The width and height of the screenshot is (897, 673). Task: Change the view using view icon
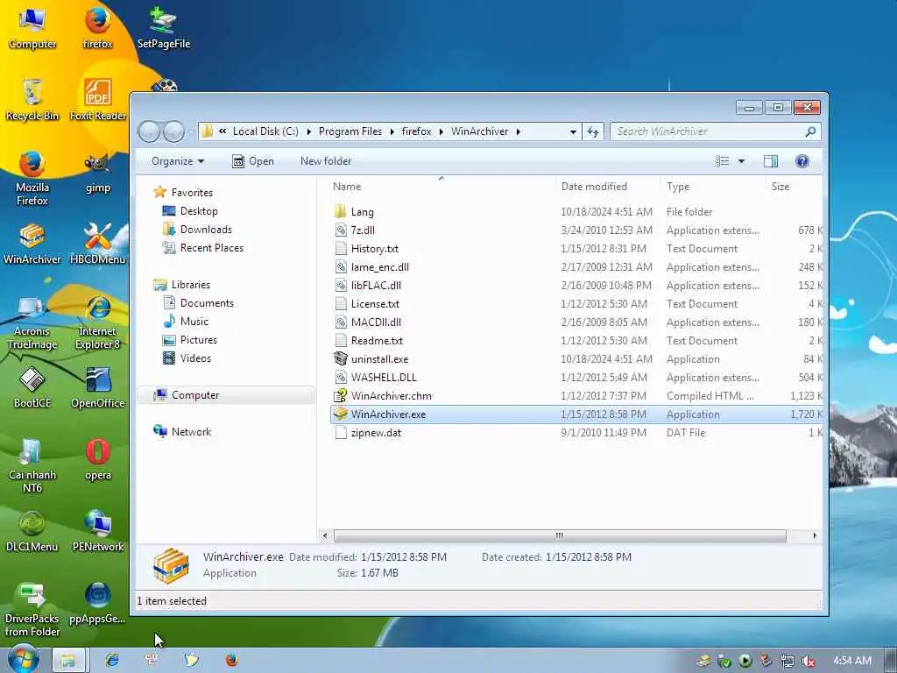pyautogui.click(x=723, y=161)
